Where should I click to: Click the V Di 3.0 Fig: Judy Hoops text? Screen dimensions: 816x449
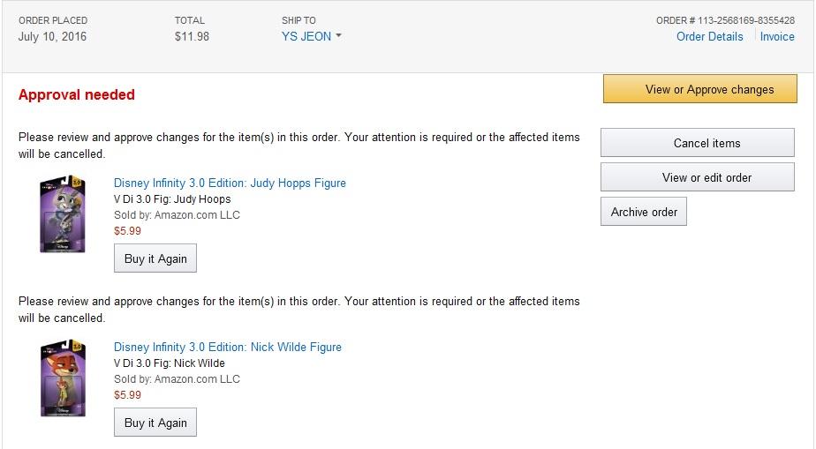click(172, 198)
